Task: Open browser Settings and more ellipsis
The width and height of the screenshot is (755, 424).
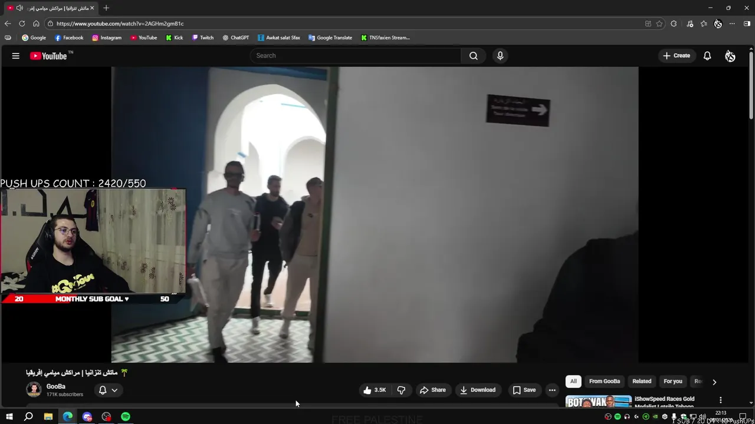Action: pos(732,24)
